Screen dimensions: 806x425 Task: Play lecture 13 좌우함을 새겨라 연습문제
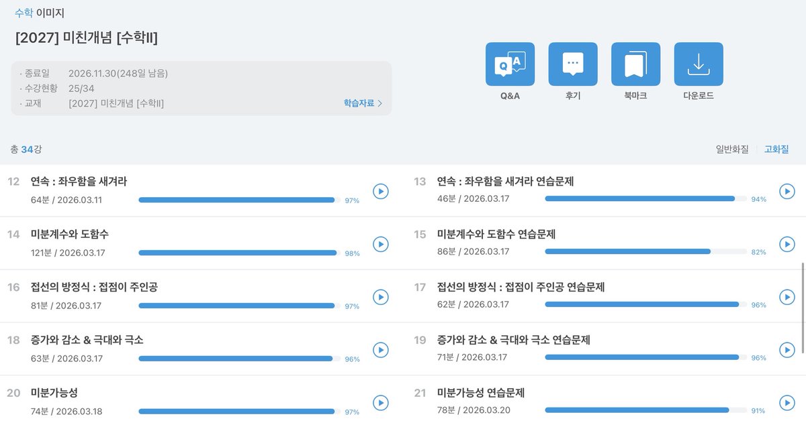click(787, 191)
